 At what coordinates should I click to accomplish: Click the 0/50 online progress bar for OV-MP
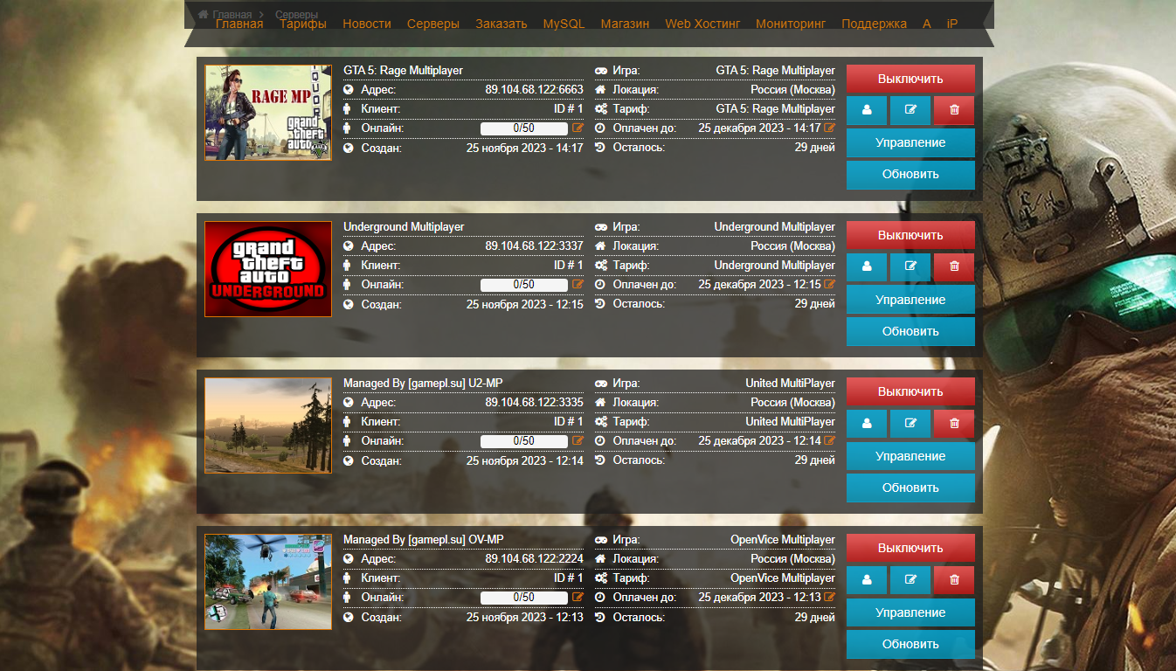(x=523, y=598)
